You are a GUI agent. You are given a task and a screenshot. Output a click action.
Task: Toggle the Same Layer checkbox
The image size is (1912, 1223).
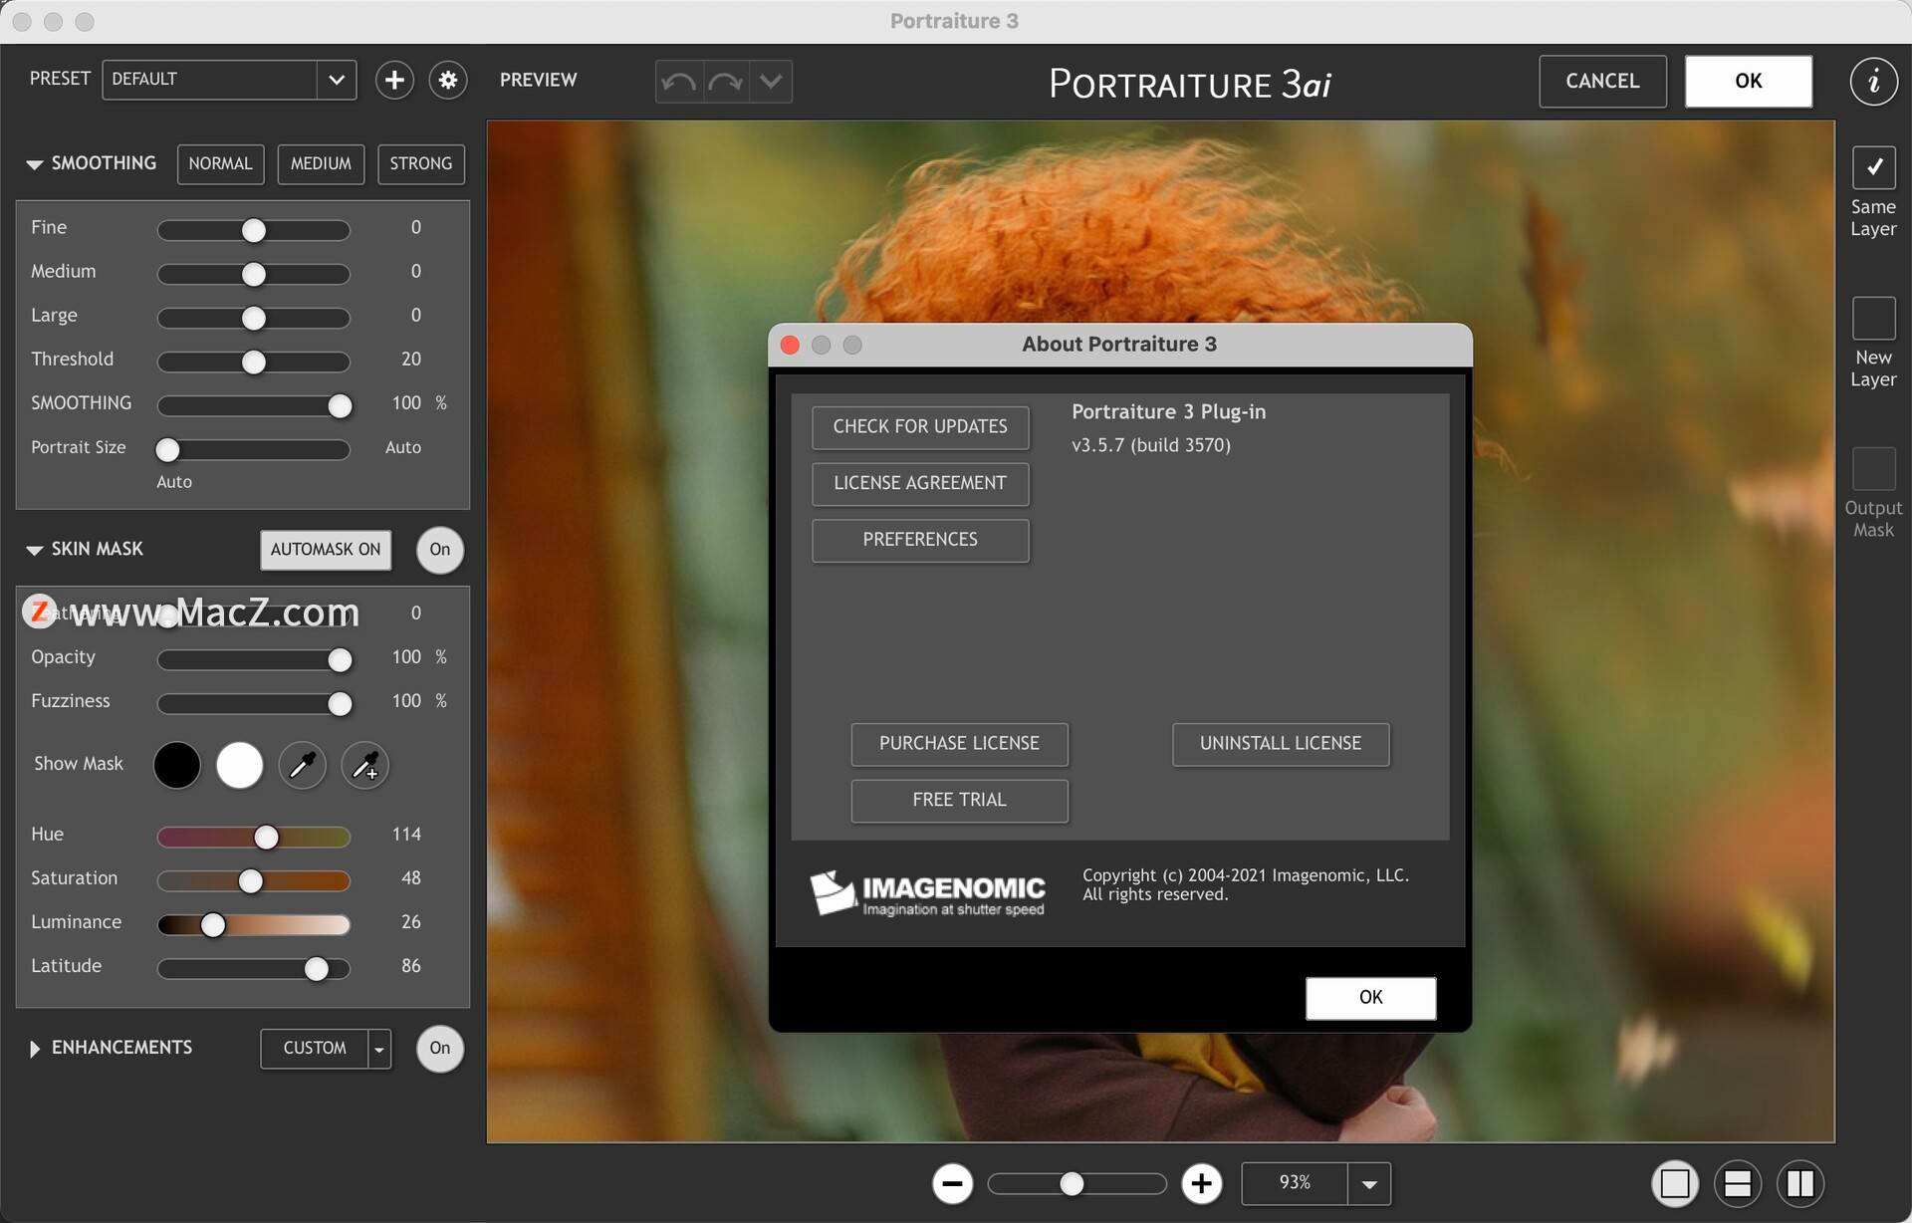point(1873,167)
